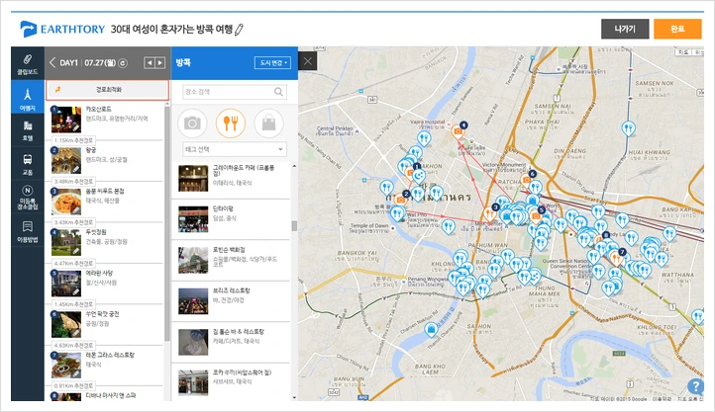
Task: Click the EARTHTORY logo
Action: point(62,29)
